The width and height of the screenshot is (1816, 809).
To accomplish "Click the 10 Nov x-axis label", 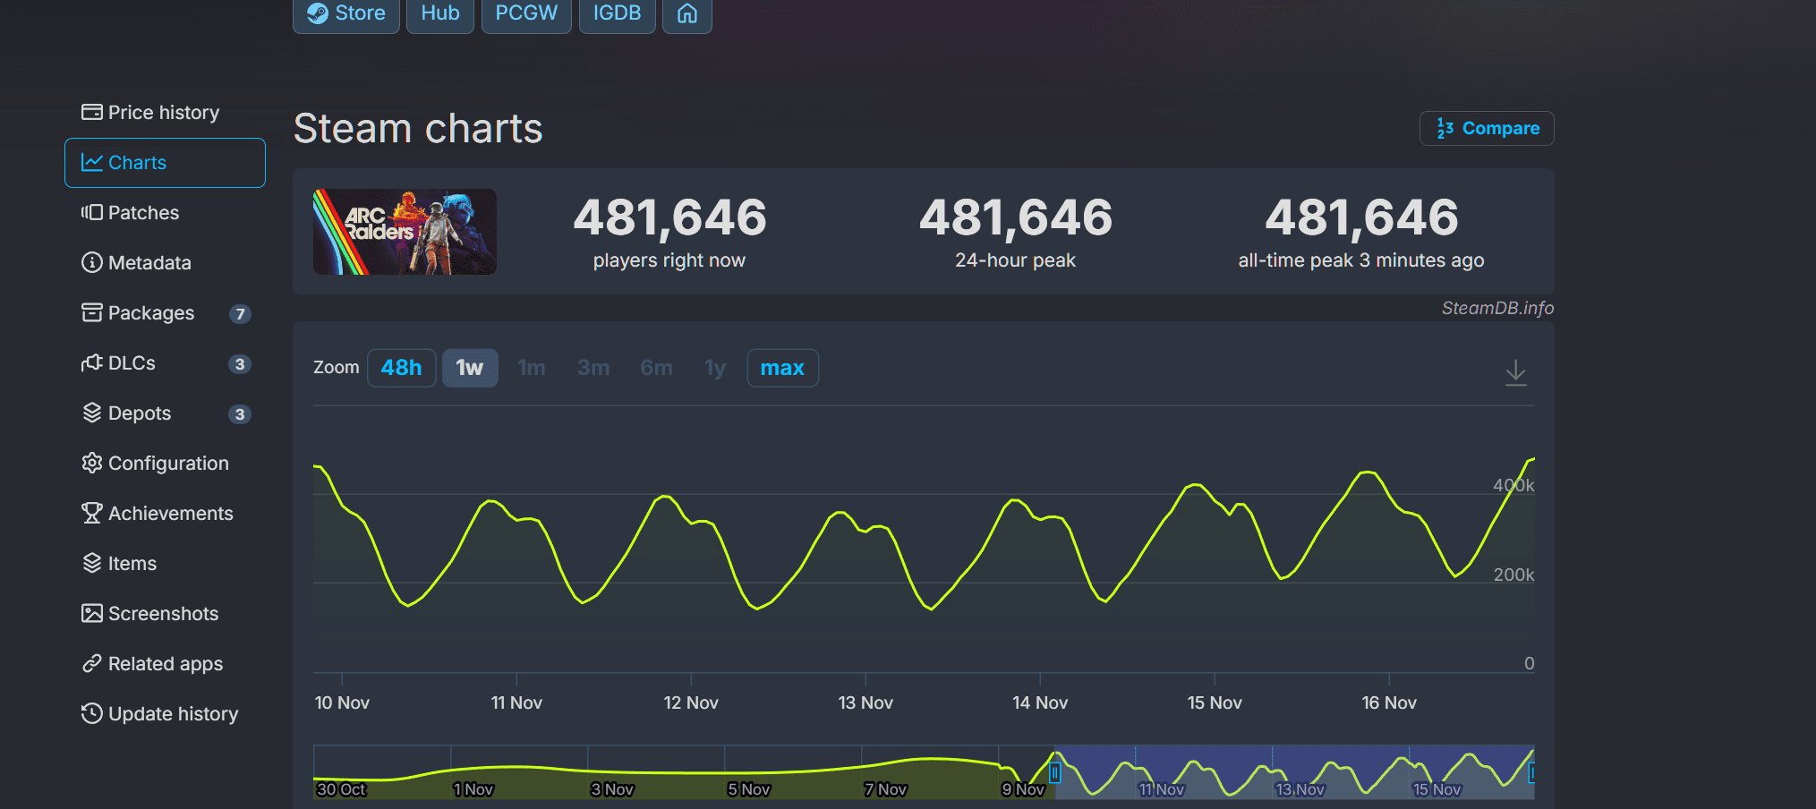I will pyautogui.click(x=342, y=703).
